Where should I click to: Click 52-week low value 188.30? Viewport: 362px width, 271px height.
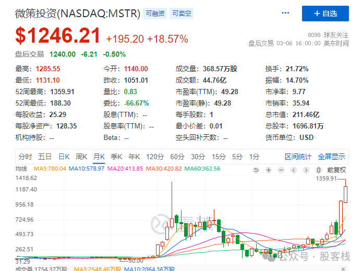click(61, 103)
